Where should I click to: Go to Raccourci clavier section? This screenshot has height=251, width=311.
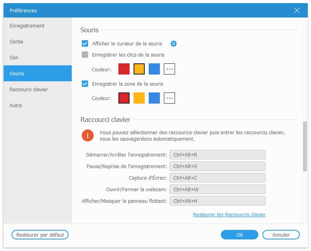(29, 90)
